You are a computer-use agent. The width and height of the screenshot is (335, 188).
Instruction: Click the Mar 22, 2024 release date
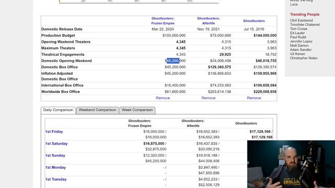163,29
